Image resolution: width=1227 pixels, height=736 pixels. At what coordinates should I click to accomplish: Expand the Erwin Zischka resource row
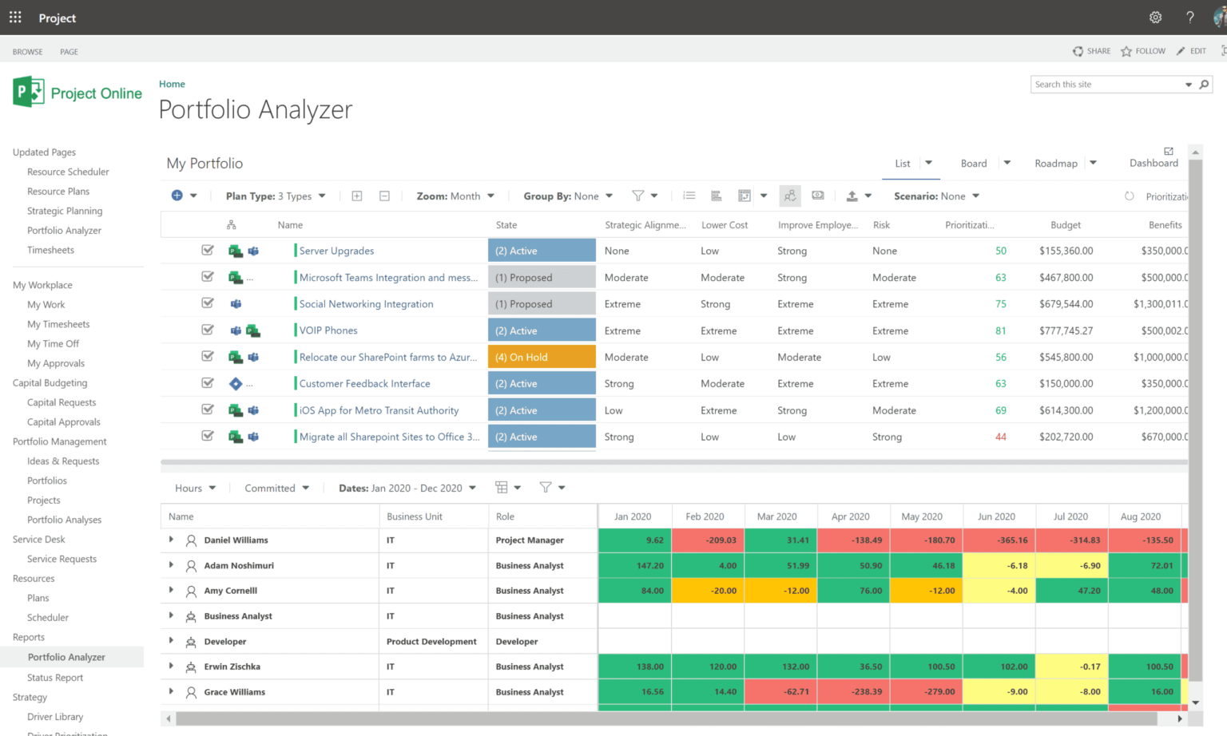171,666
